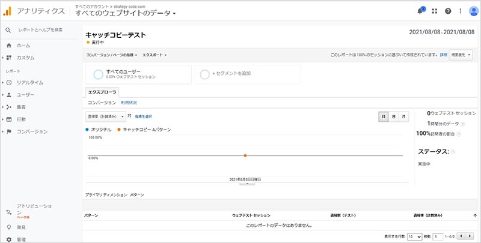Click the 指標を選択 link

click(143, 116)
